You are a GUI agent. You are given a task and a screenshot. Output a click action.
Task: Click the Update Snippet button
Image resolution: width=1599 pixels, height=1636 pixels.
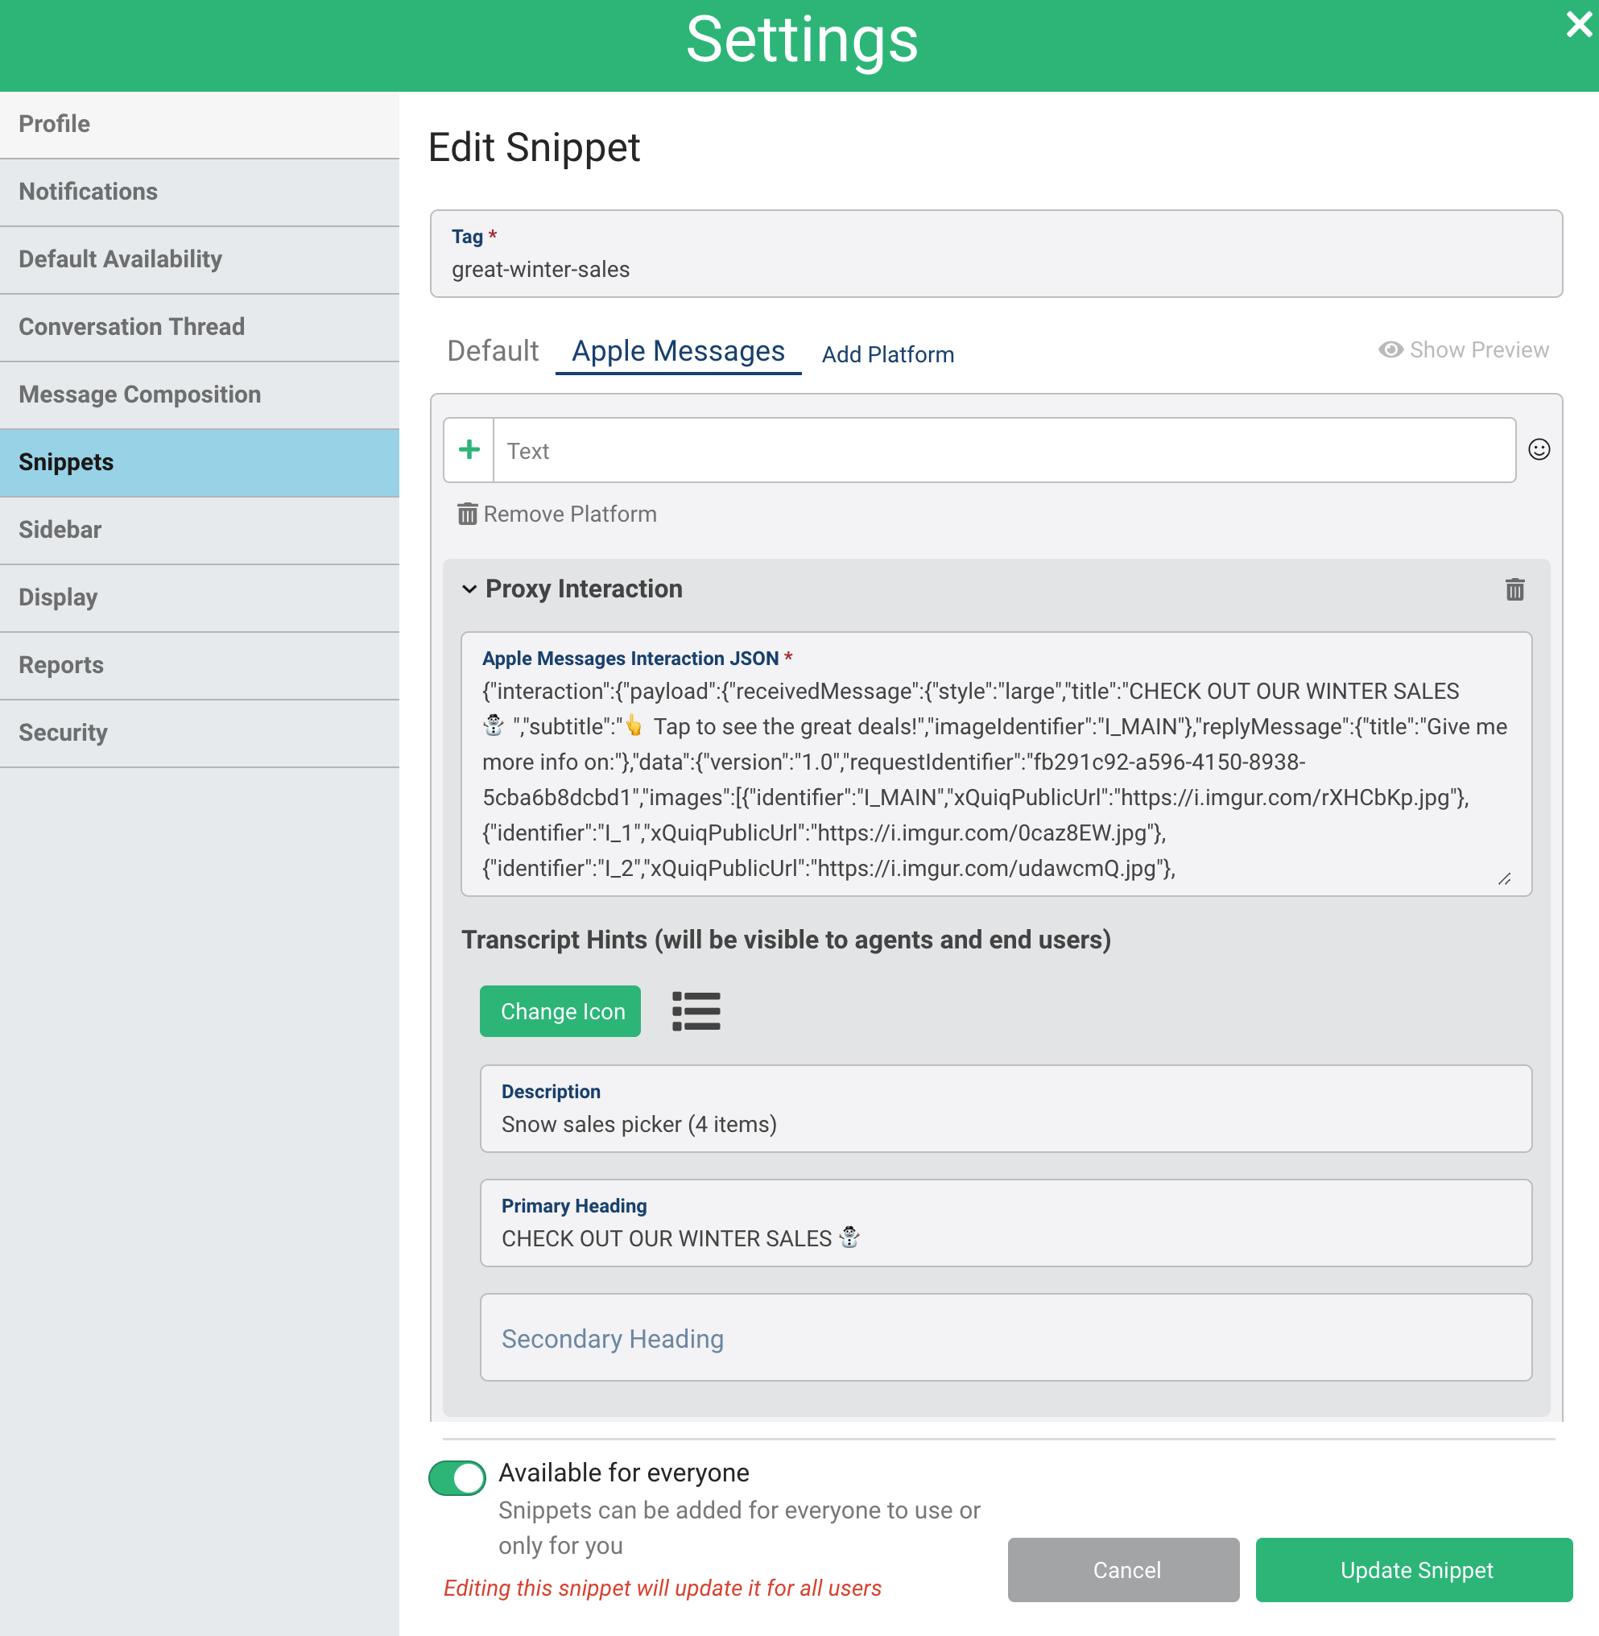pos(1415,1571)
